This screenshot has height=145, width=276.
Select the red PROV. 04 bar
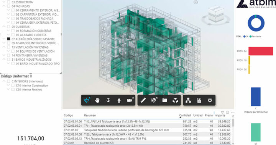coord(261,51)
